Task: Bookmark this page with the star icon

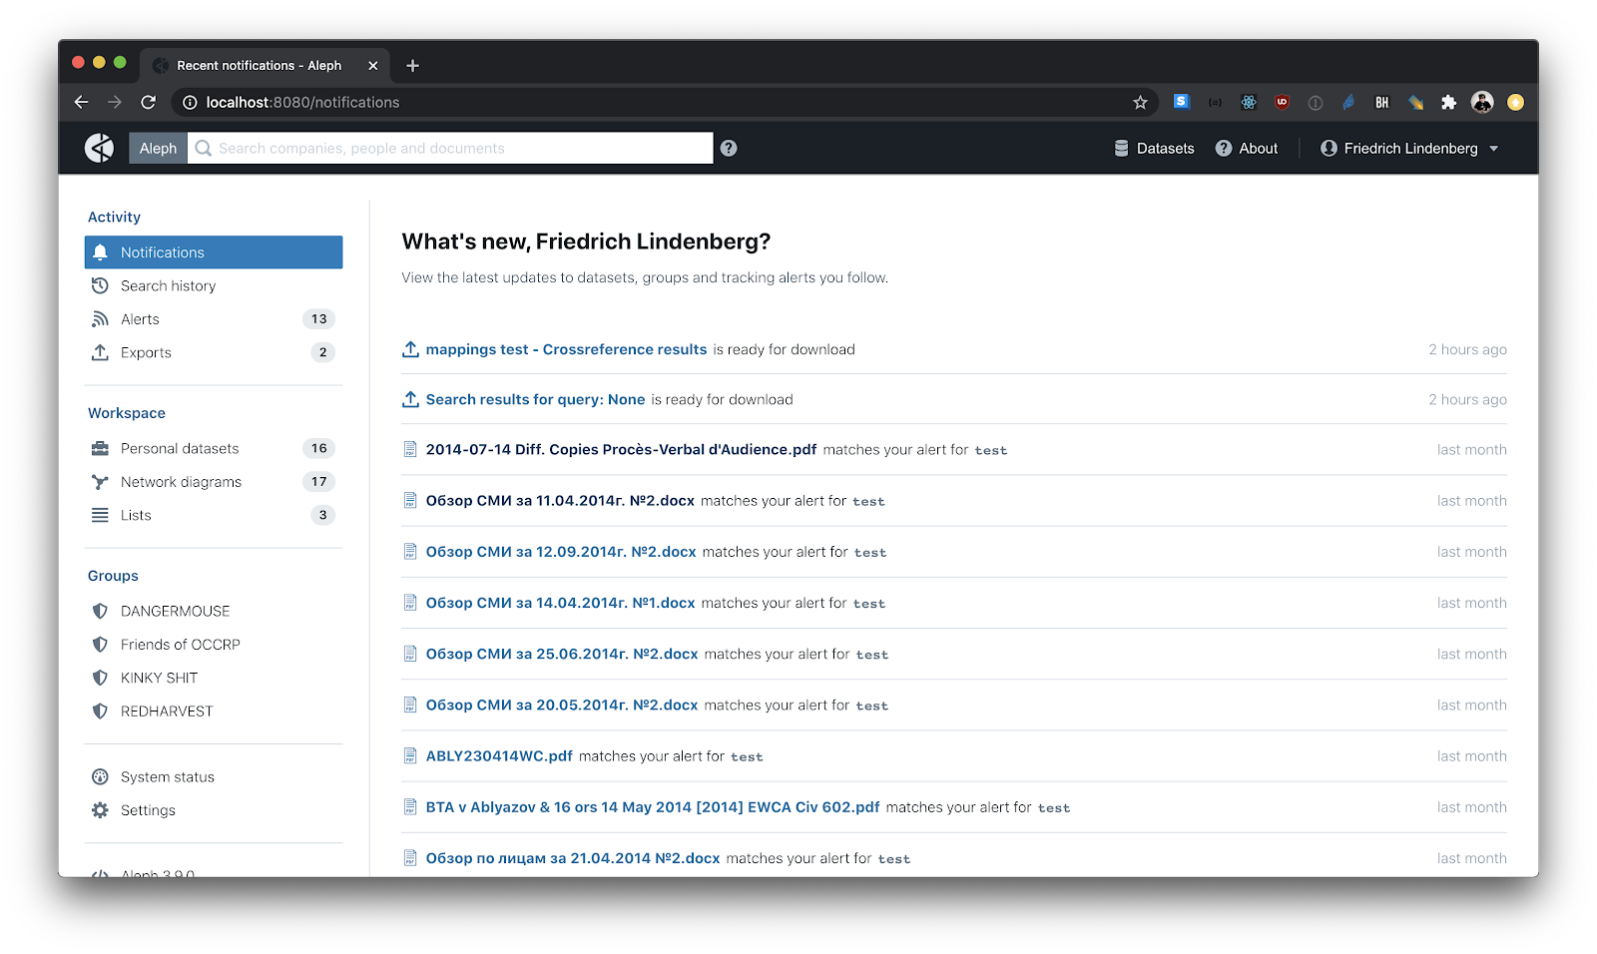Action: click(1140, 102)
